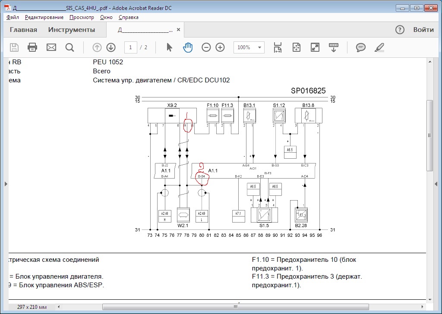Viewport: 442px width, 314px height.
Task: Expand the right tools pane arrow
Action: pos(436,184)
